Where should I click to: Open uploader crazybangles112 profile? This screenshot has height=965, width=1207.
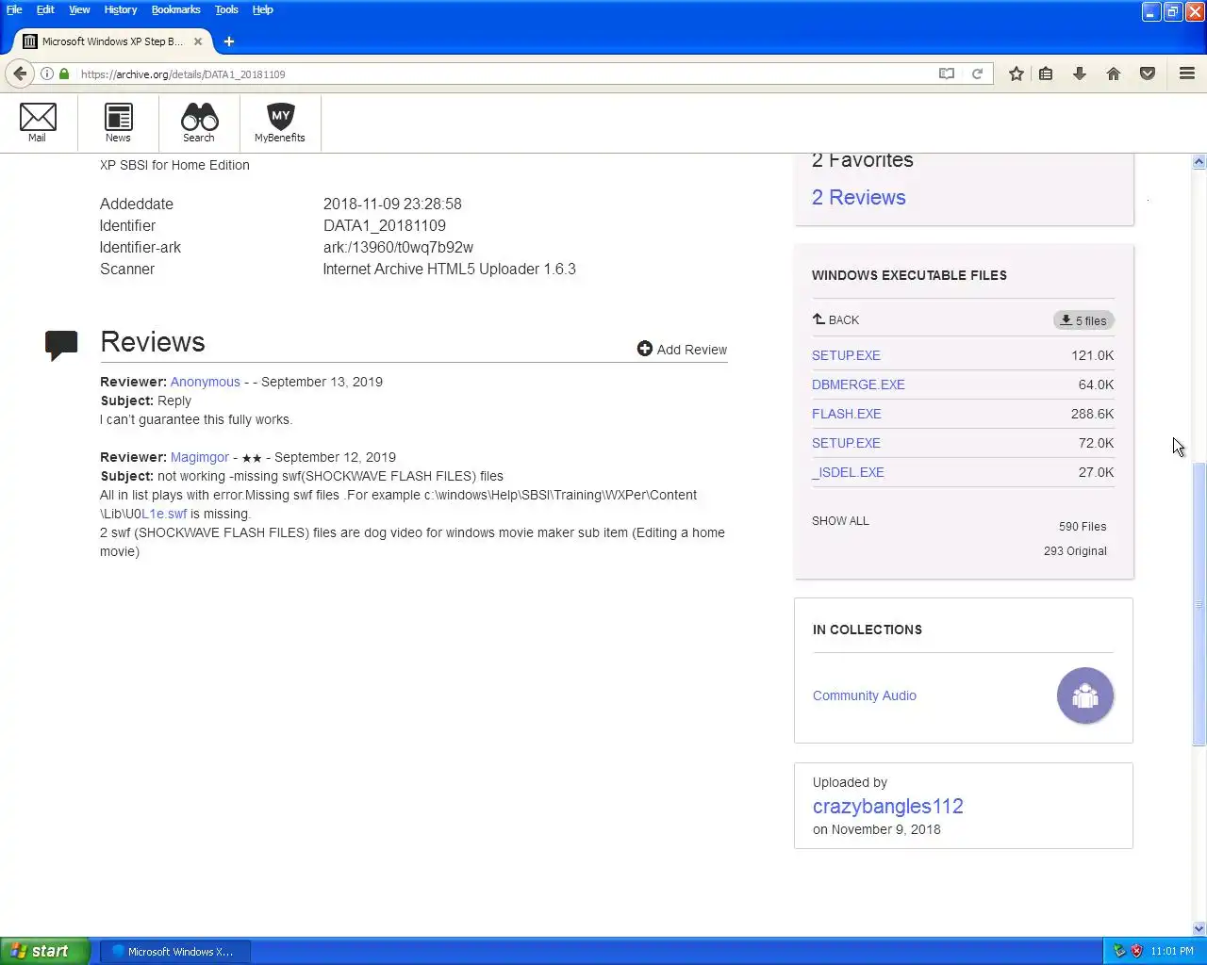click(x=888, y=806)
